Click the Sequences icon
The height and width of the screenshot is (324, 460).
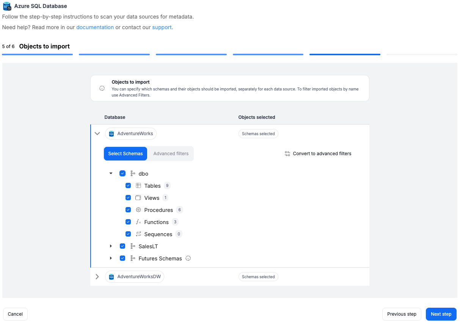pos(138,234)
